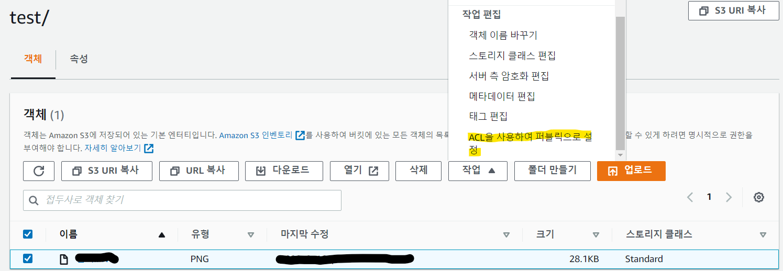This screenshot has width=783, height=271.
Task: Uncheck the PNG object row checkbox
Action: (x=28, y=258)
